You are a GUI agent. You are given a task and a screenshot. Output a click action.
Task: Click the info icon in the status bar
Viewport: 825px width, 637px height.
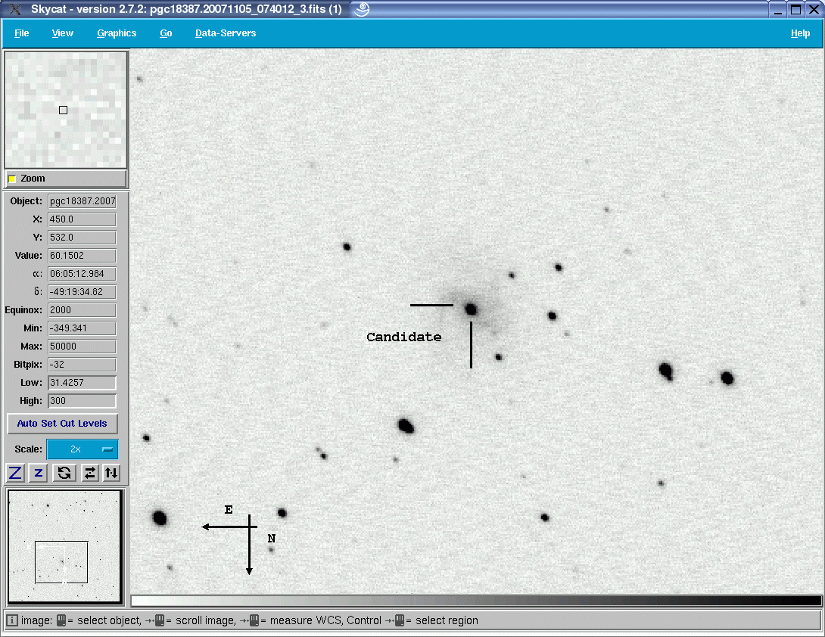pos(12,620)
